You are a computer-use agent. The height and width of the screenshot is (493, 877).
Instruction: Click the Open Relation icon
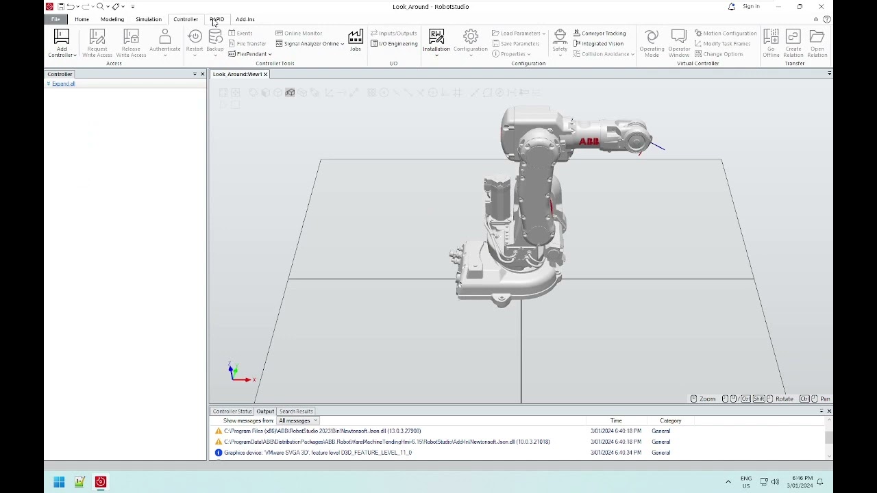(817, 37)
